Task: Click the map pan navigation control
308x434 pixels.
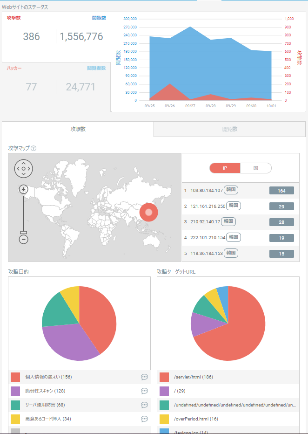Action: tap(23, 168)
